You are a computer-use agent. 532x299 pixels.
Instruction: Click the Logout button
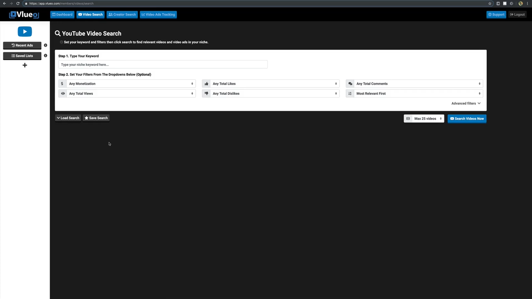click(x=517, y=15)
